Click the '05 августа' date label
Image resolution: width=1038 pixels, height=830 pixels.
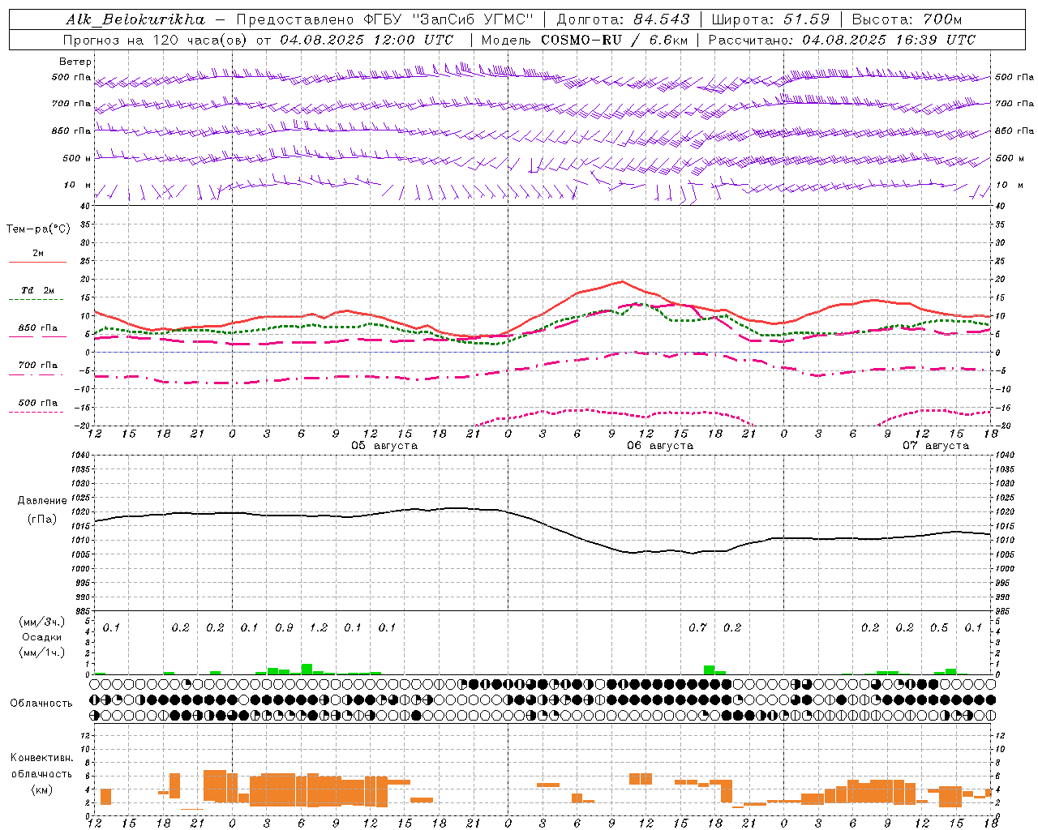[384, 446]
